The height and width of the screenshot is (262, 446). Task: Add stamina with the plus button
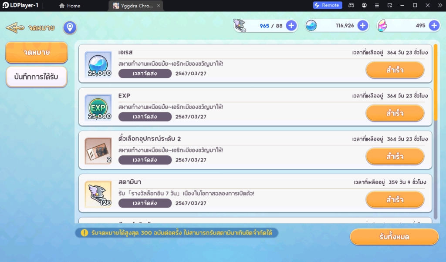pos(291,26)
